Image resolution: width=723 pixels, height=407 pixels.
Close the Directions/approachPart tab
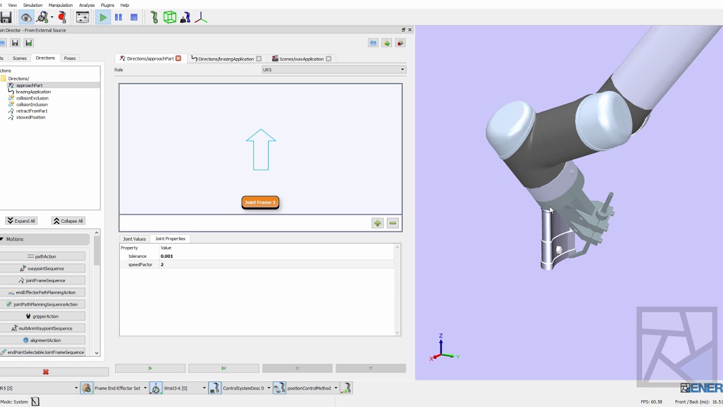[x=178, y=58]
